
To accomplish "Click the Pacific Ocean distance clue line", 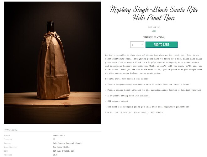I will [147, 84].
